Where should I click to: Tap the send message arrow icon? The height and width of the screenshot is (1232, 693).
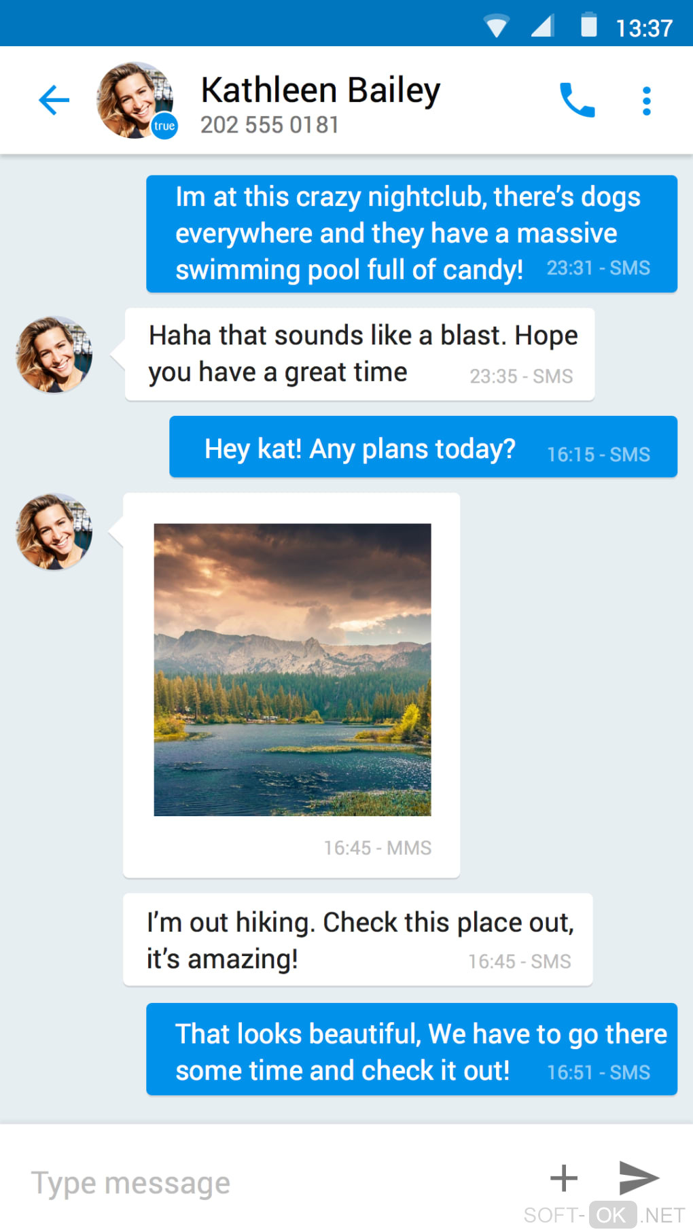coord(639,1178)
